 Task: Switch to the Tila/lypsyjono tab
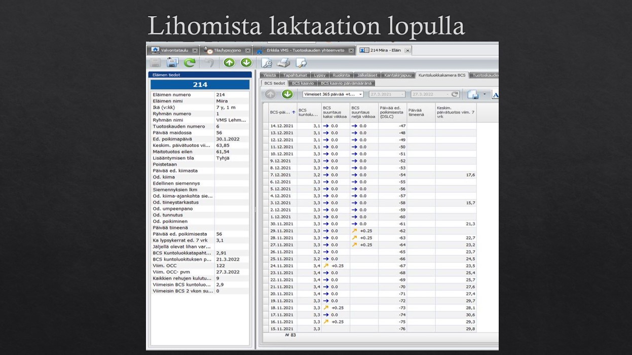[x=227, y=51]
